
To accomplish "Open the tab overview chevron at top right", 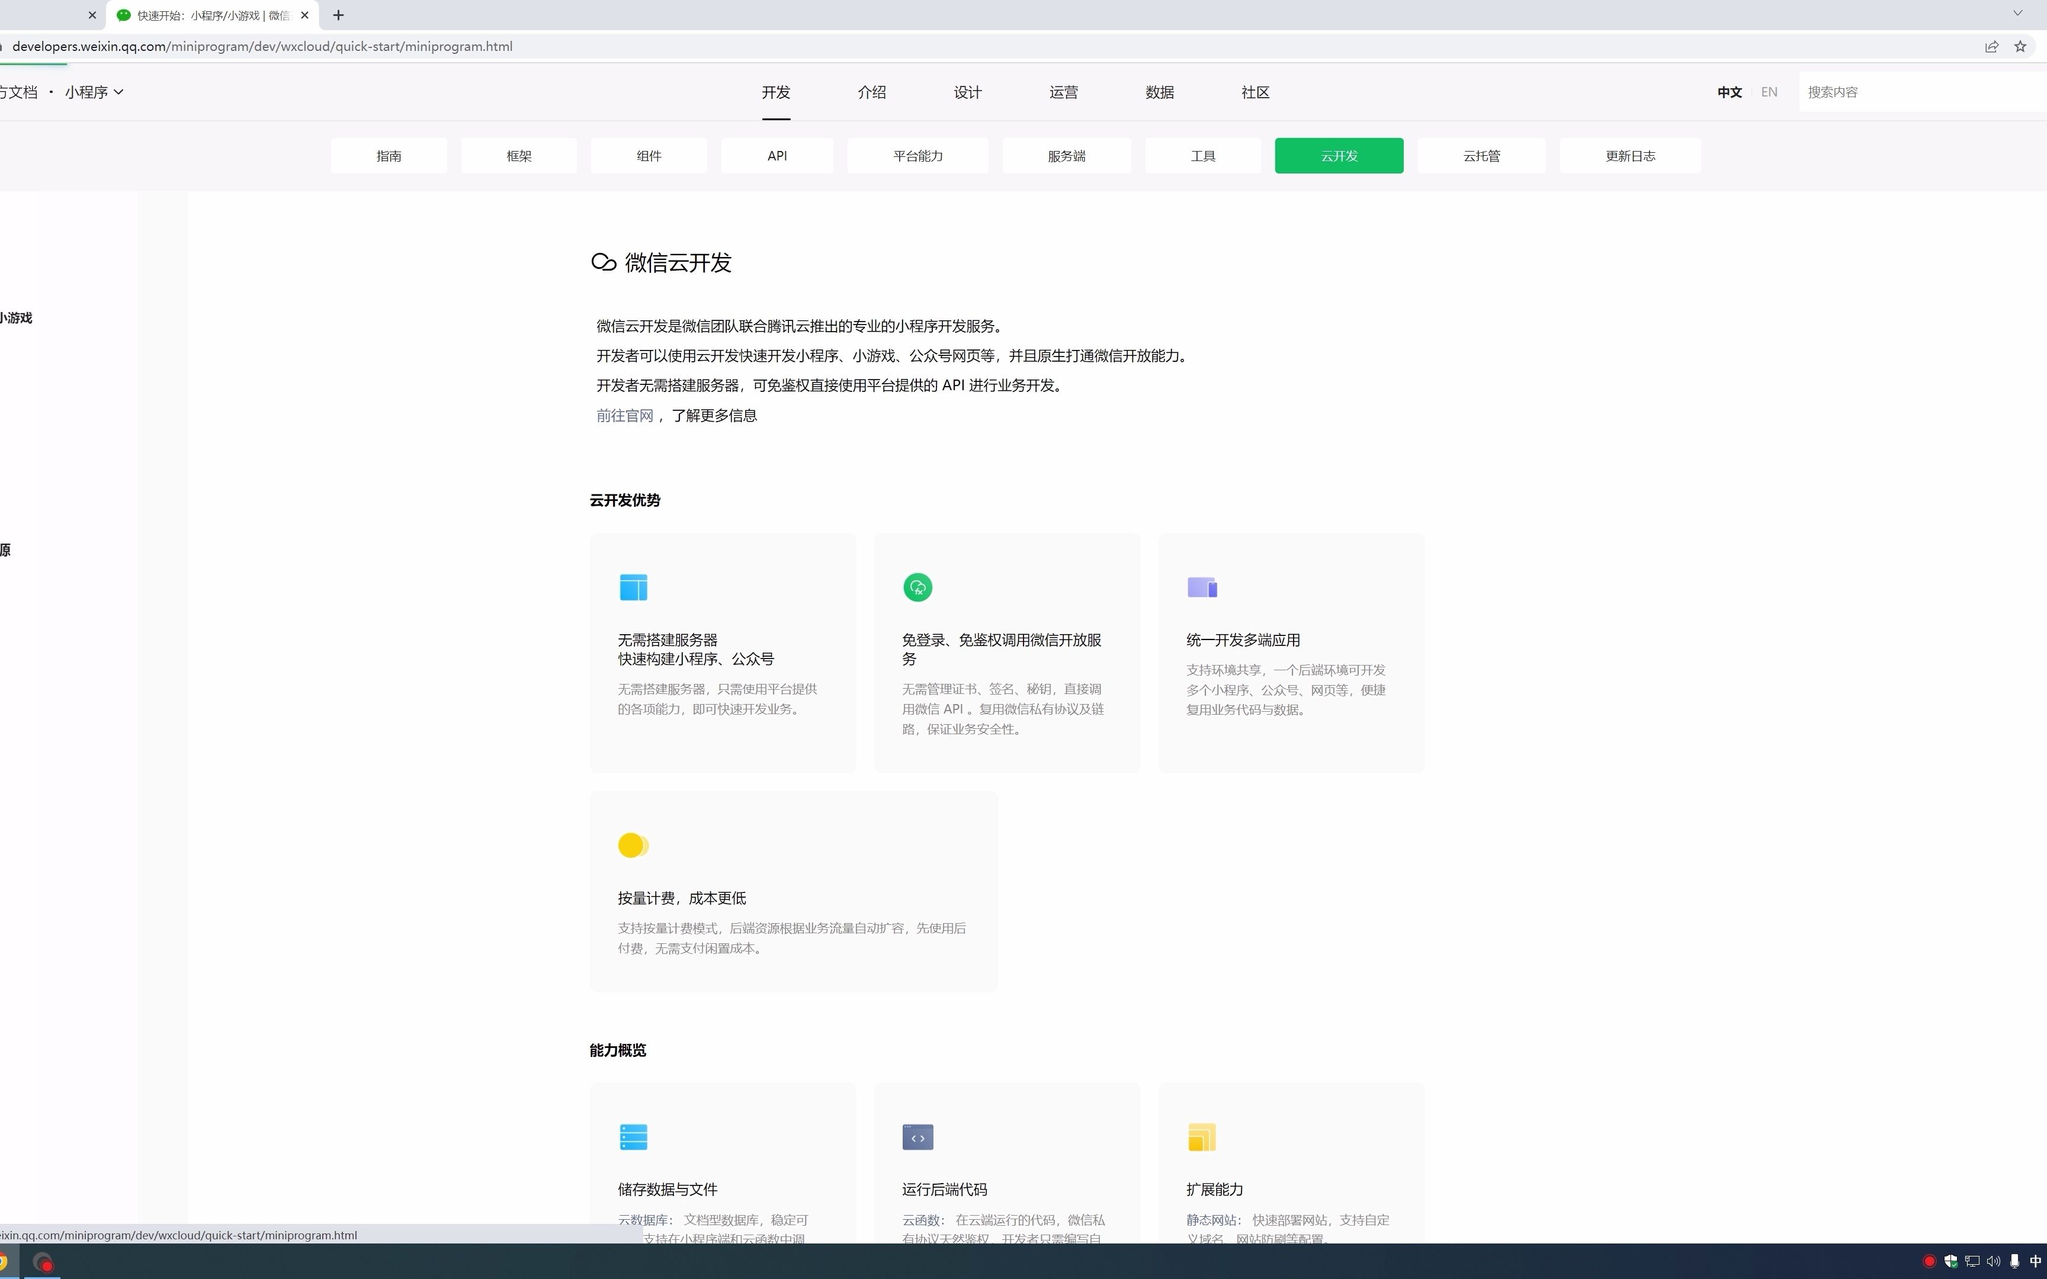I will pos(2018,12).
